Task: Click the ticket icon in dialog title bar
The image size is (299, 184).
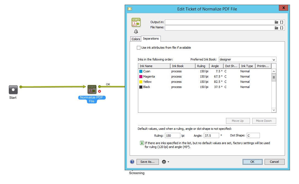Action: click(130, 9)
